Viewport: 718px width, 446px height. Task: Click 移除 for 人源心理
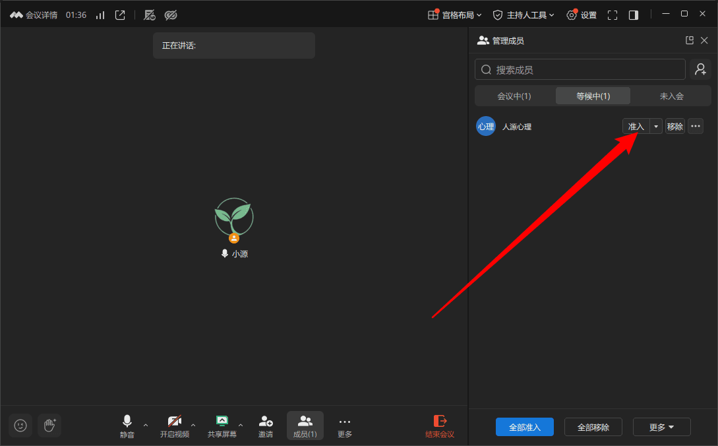tap(675, 127)
